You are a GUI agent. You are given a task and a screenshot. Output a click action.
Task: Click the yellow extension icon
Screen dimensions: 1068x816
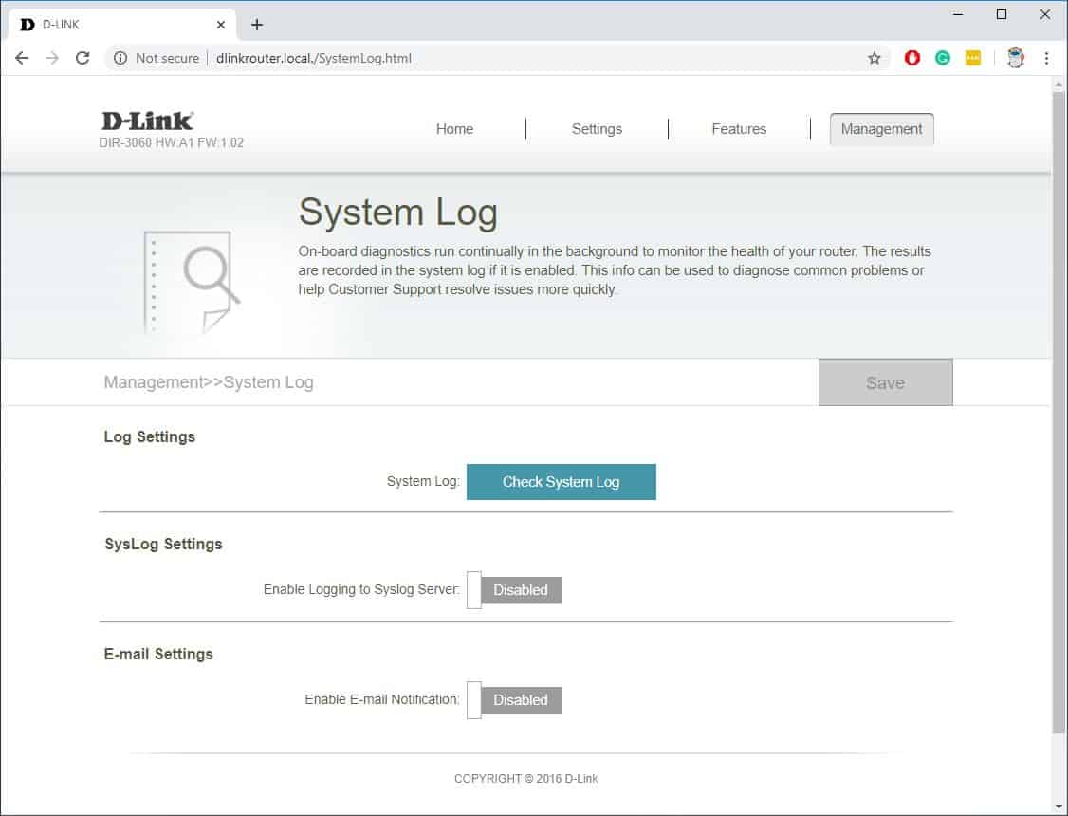pyautogui.click(x=973, y=58)
